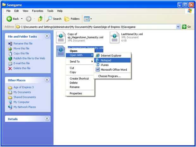Viewport: 196px width, 147px height.
Task: Click the red X delete icon
Action: click(10, 68)
